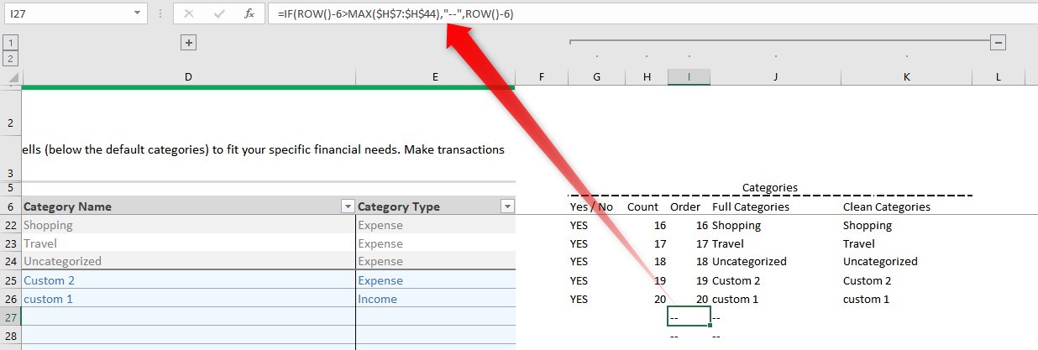This screenshot has width=1038, height=350.
Task: Click the Category Type header cell
Action: (x=435, y=206)
